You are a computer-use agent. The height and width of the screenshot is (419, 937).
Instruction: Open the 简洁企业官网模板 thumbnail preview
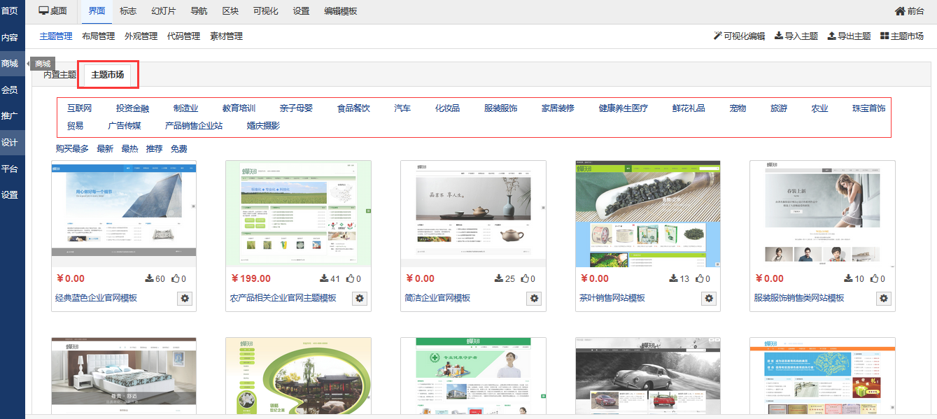tap(473, 213)
